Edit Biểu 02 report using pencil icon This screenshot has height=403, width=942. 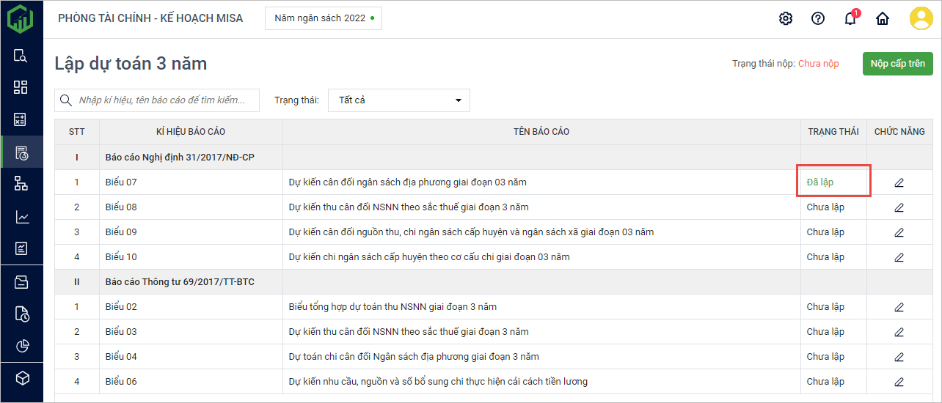coord(899,307)
